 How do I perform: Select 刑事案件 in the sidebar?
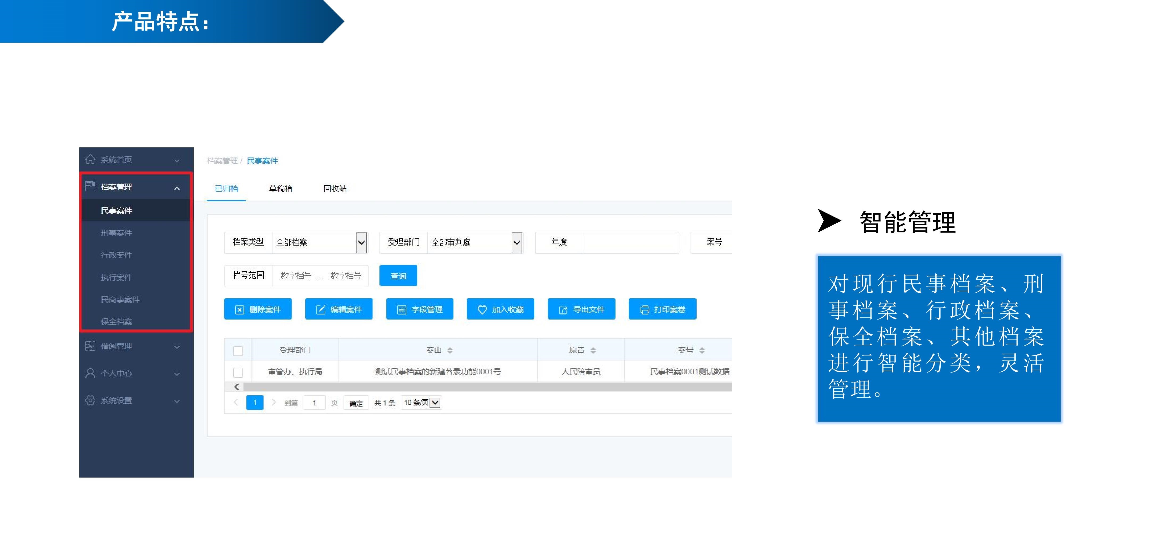[117, 233]
